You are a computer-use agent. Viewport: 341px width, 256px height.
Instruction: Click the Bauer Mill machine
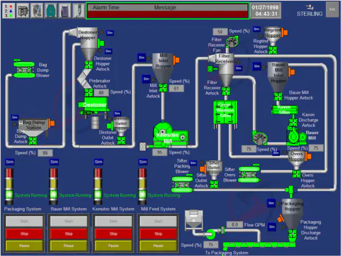point(296,137)
